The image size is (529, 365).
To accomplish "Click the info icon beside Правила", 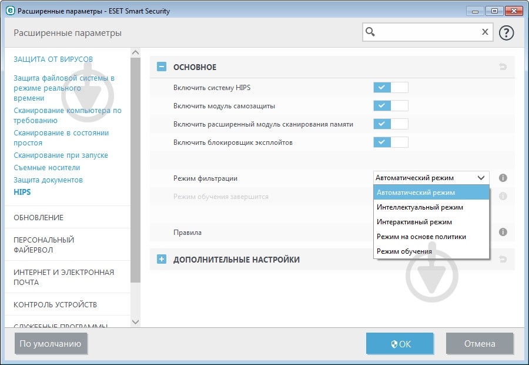I will pyautogui.click(x=503, y=232).
